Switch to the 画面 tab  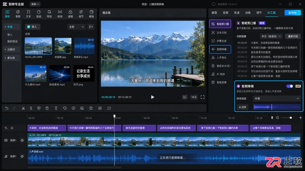(x=214, y=13)
